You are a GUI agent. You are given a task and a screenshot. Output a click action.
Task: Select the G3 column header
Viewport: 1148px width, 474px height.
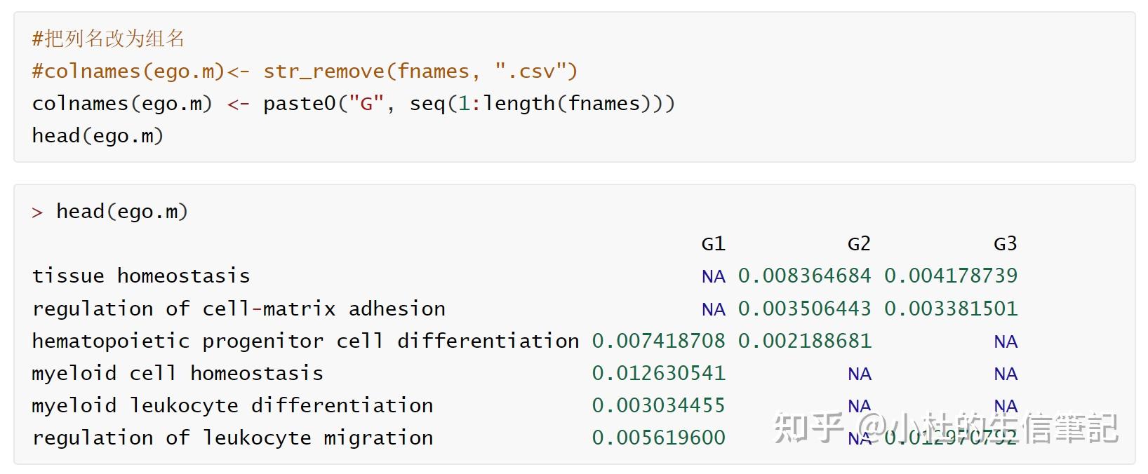[x=1005, y=243]
